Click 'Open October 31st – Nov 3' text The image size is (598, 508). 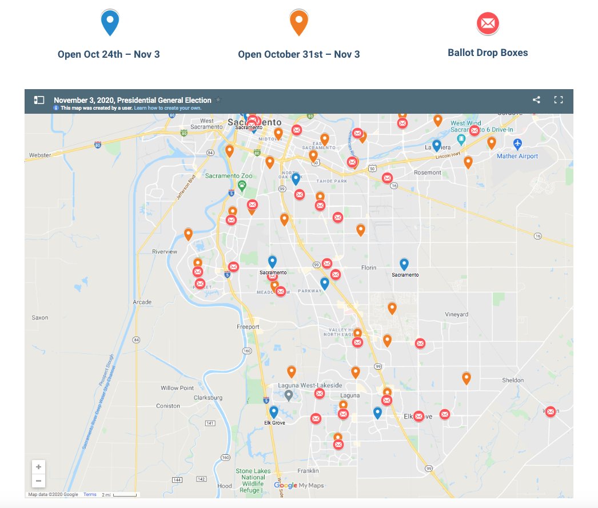pos(299,54)
